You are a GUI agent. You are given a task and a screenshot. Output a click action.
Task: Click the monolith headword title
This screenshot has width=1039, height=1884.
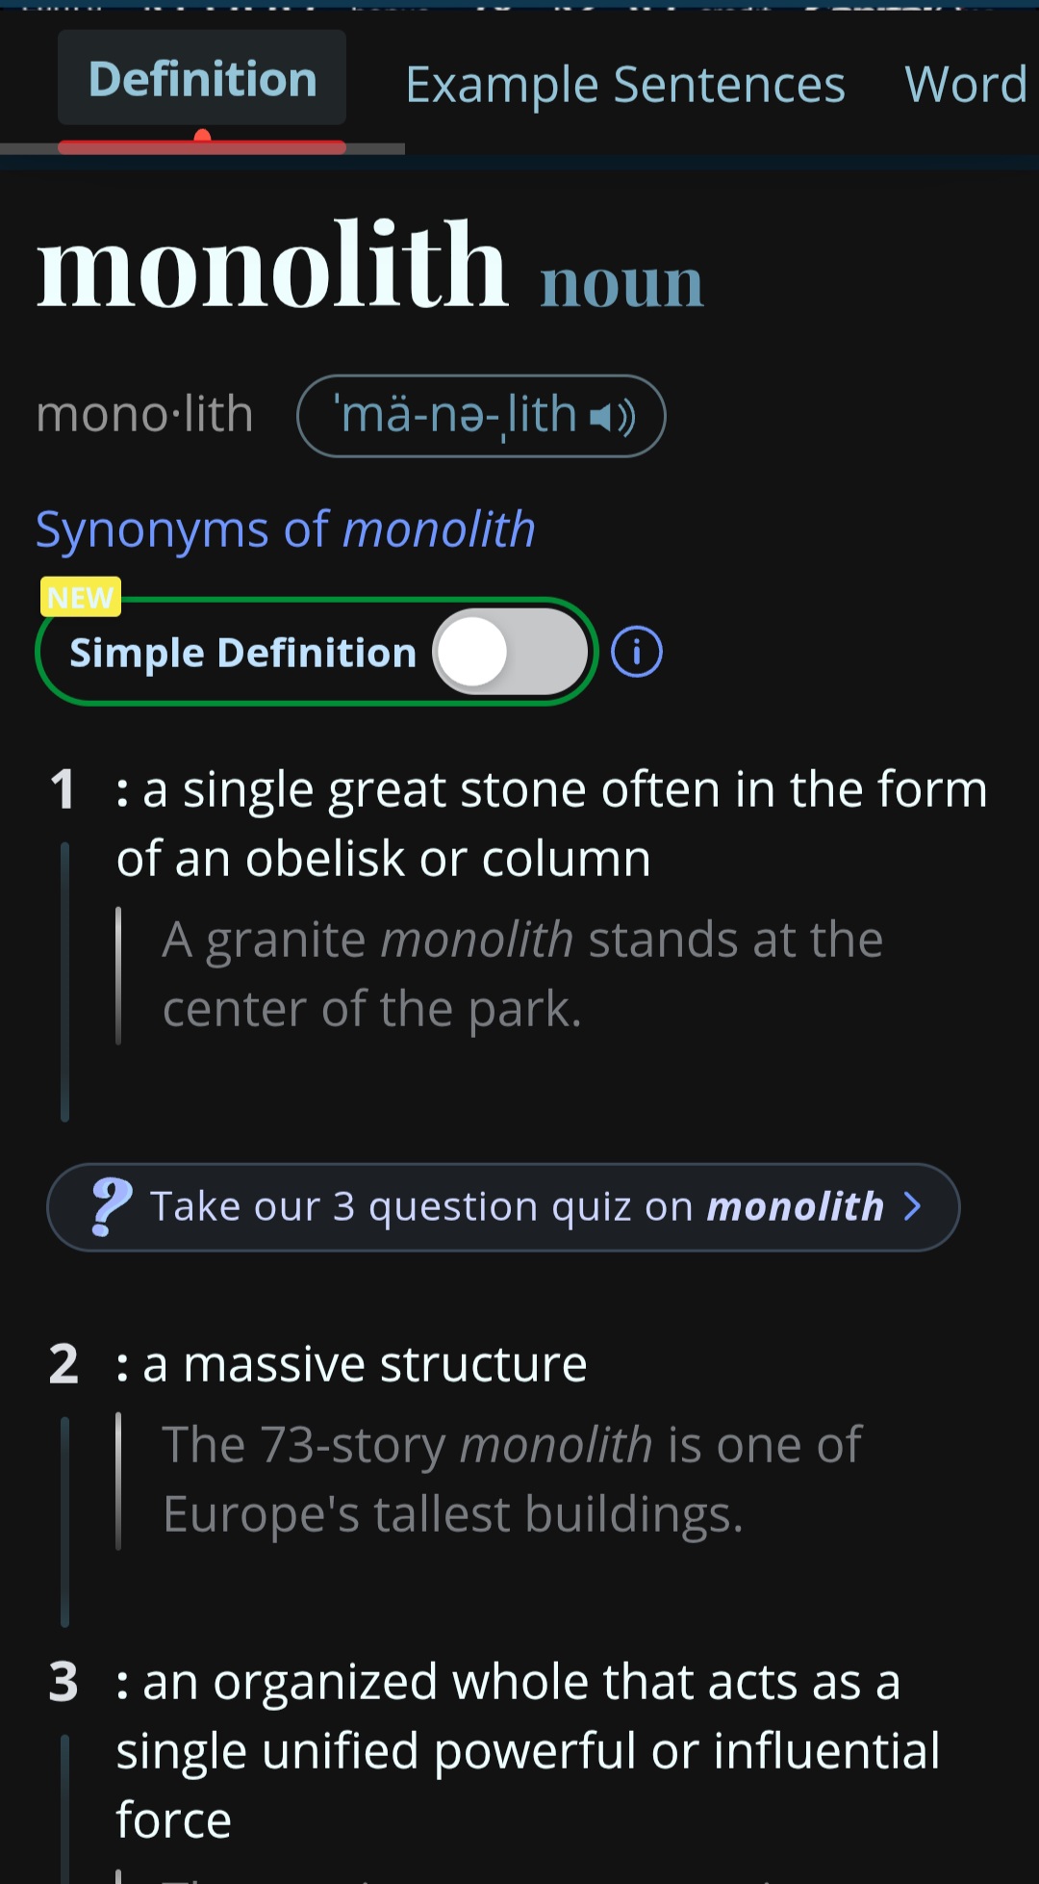coord(272,264)
